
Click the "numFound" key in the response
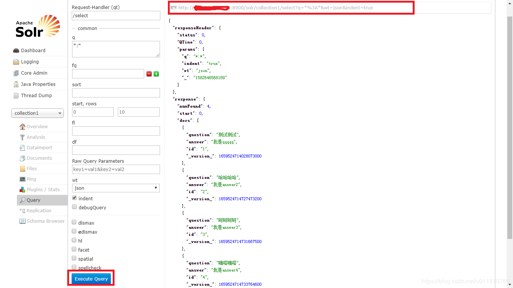[190, 106]
